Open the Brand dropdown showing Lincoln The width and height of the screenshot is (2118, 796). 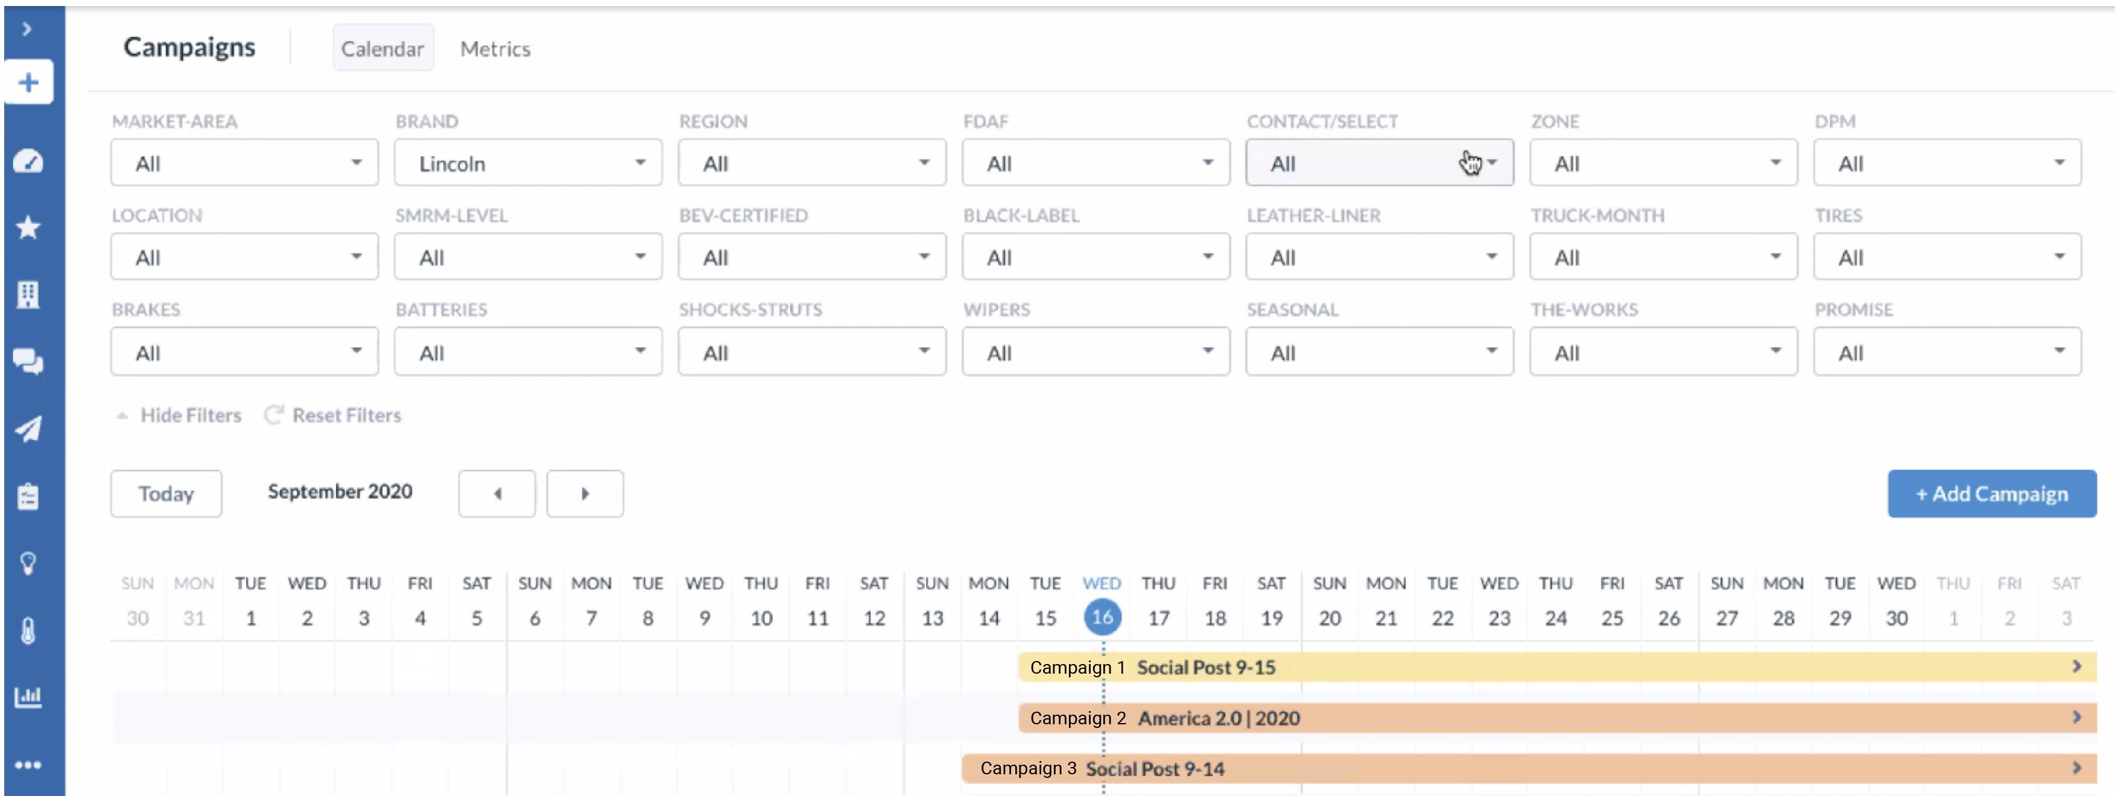point(528,163)
